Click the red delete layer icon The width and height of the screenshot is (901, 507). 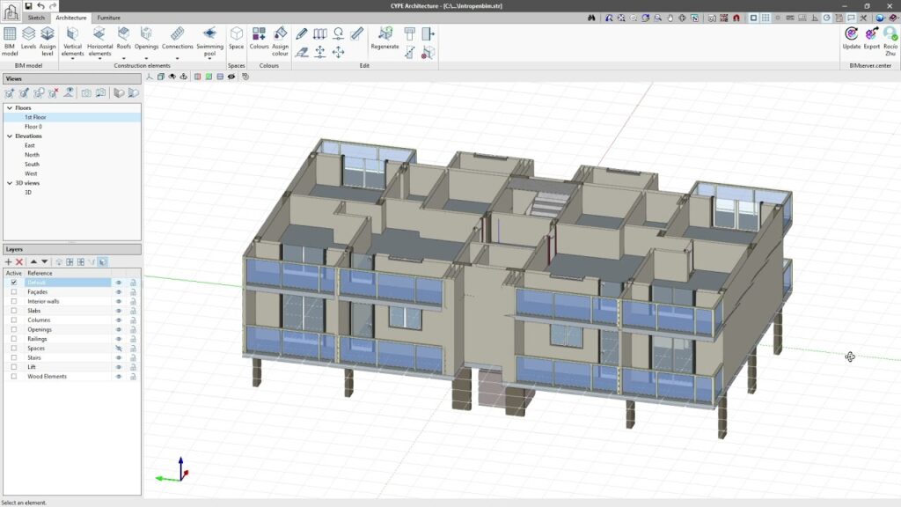19,261
